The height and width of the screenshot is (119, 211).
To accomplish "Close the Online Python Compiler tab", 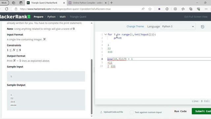I will coord(106,3).
